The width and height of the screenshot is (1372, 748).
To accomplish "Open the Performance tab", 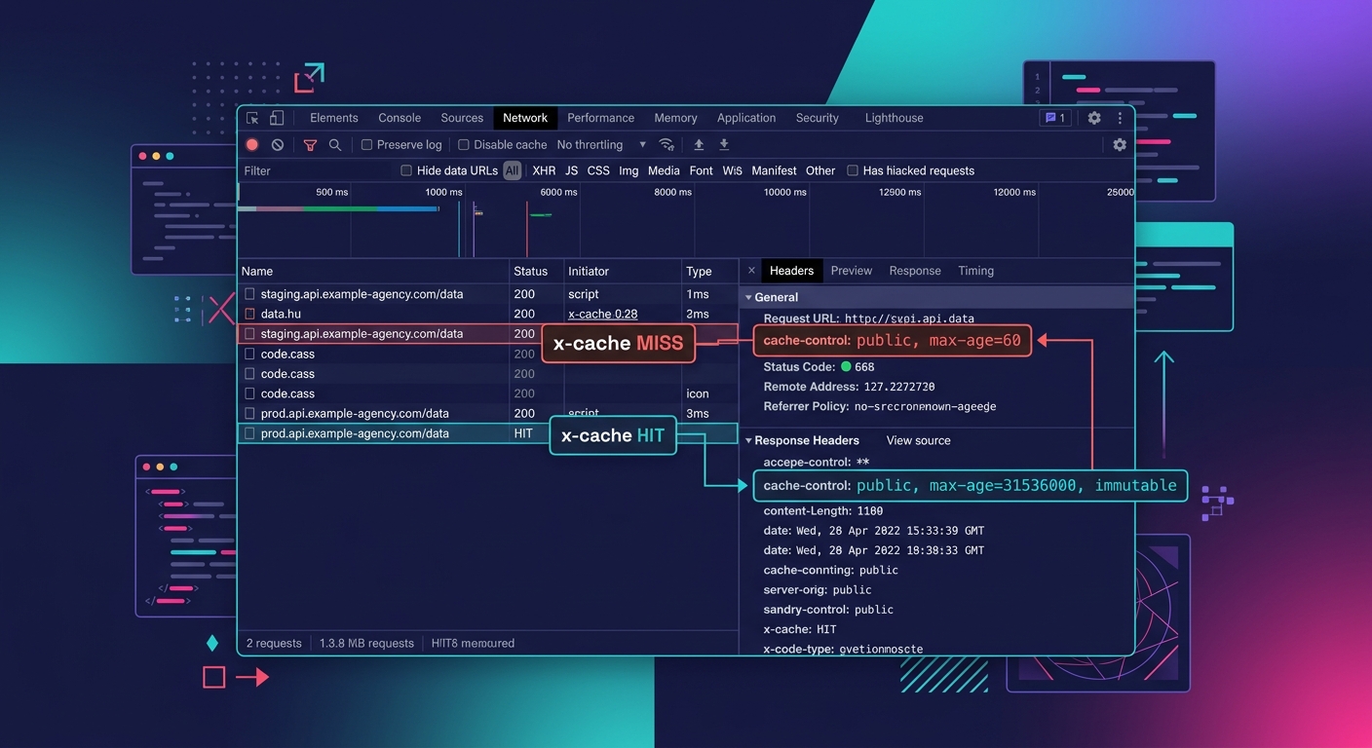I will click(601, 118).
